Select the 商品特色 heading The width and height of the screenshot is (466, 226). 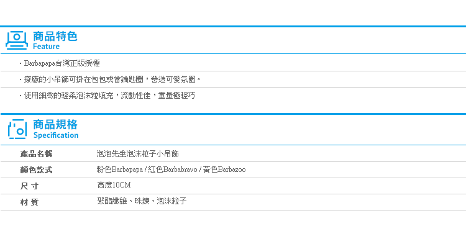55,37
